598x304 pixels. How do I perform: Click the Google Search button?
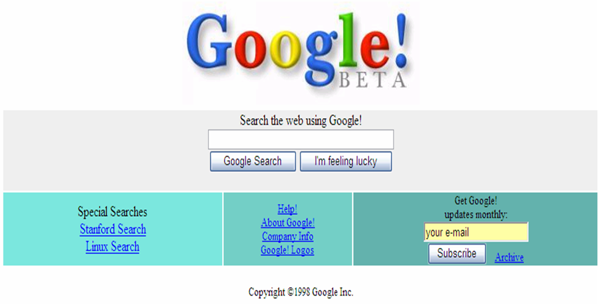[253, 161]
